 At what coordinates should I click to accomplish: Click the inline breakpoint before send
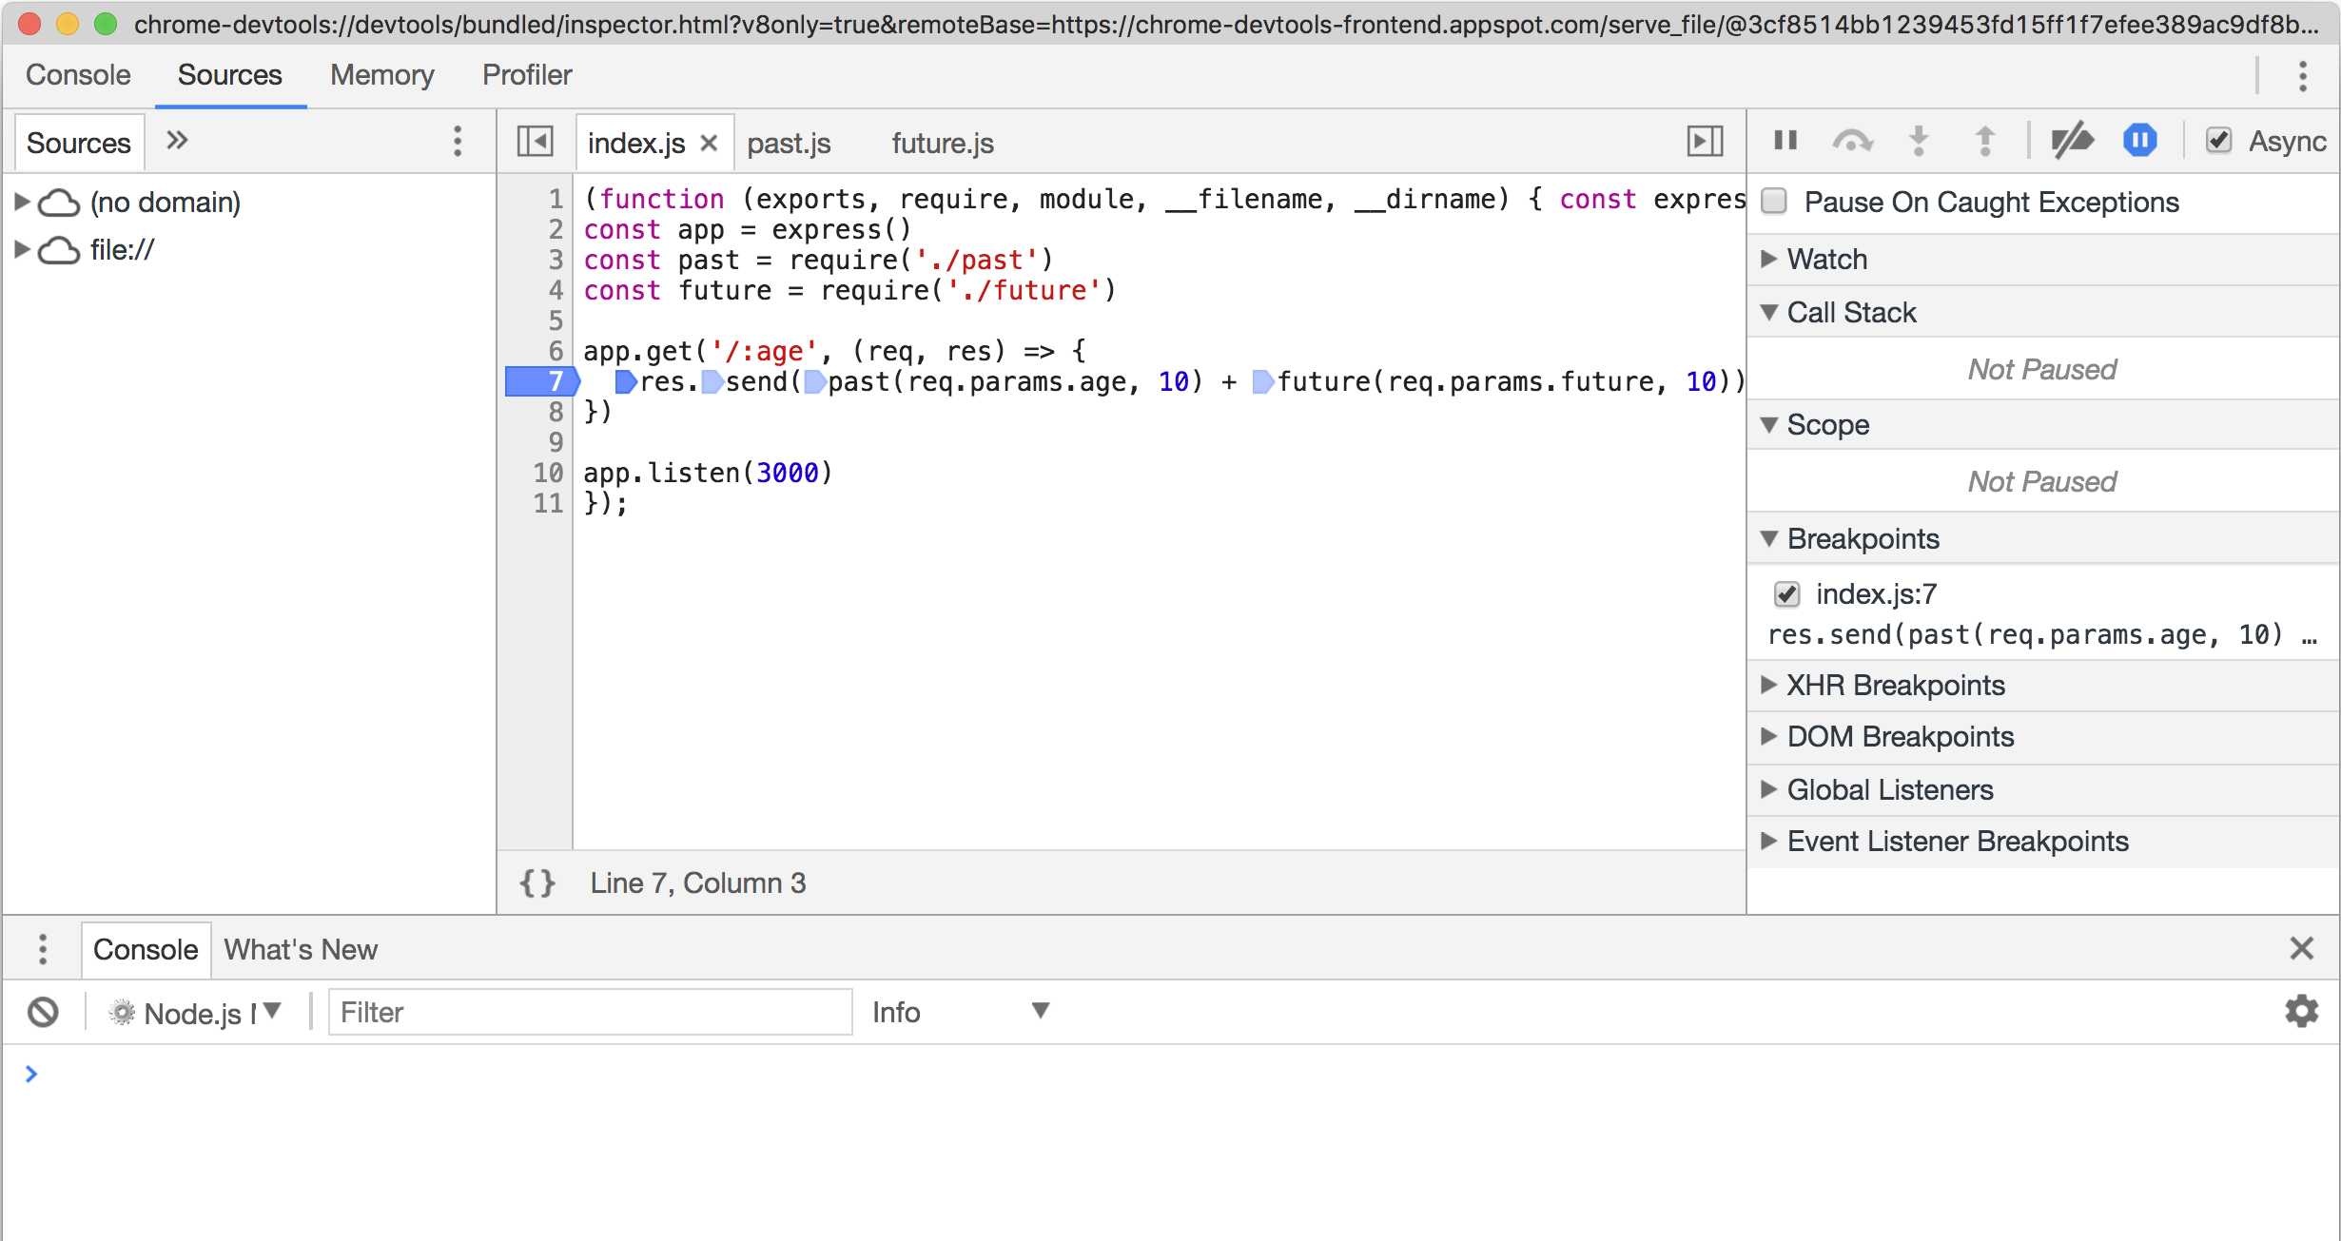712,381
